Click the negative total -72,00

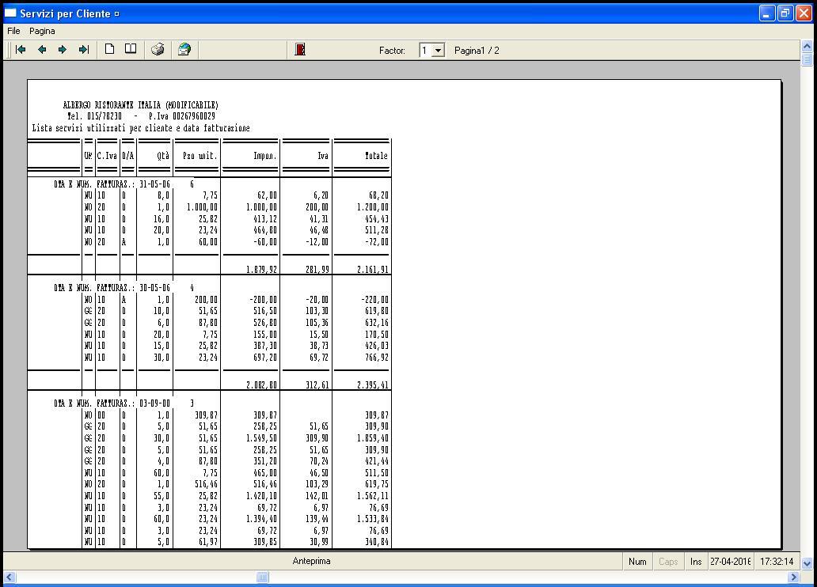pos(376,242)
